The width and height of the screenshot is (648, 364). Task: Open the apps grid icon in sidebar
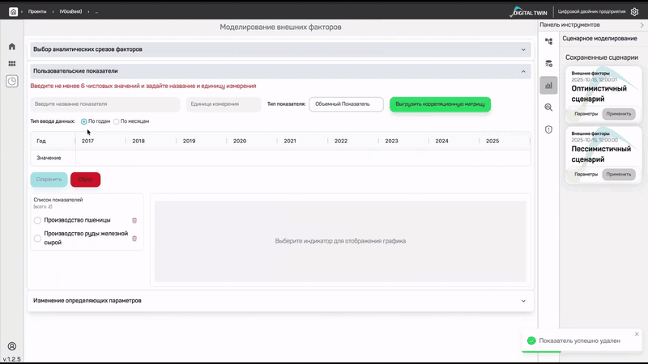tap(12, 63)
